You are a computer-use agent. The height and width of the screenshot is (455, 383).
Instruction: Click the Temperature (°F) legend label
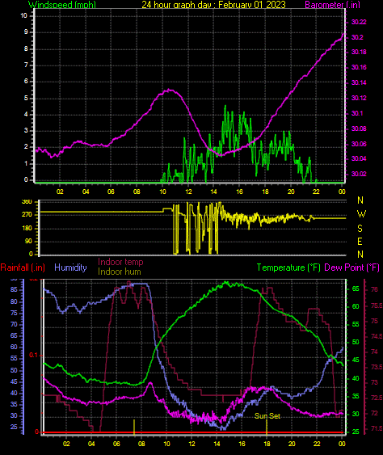click(288, 268)
